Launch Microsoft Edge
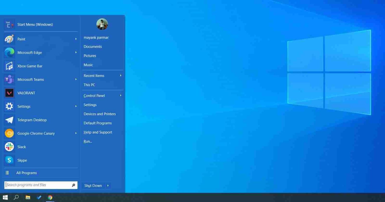The width and height of the screenshot is (385, 202). point(30,52)
